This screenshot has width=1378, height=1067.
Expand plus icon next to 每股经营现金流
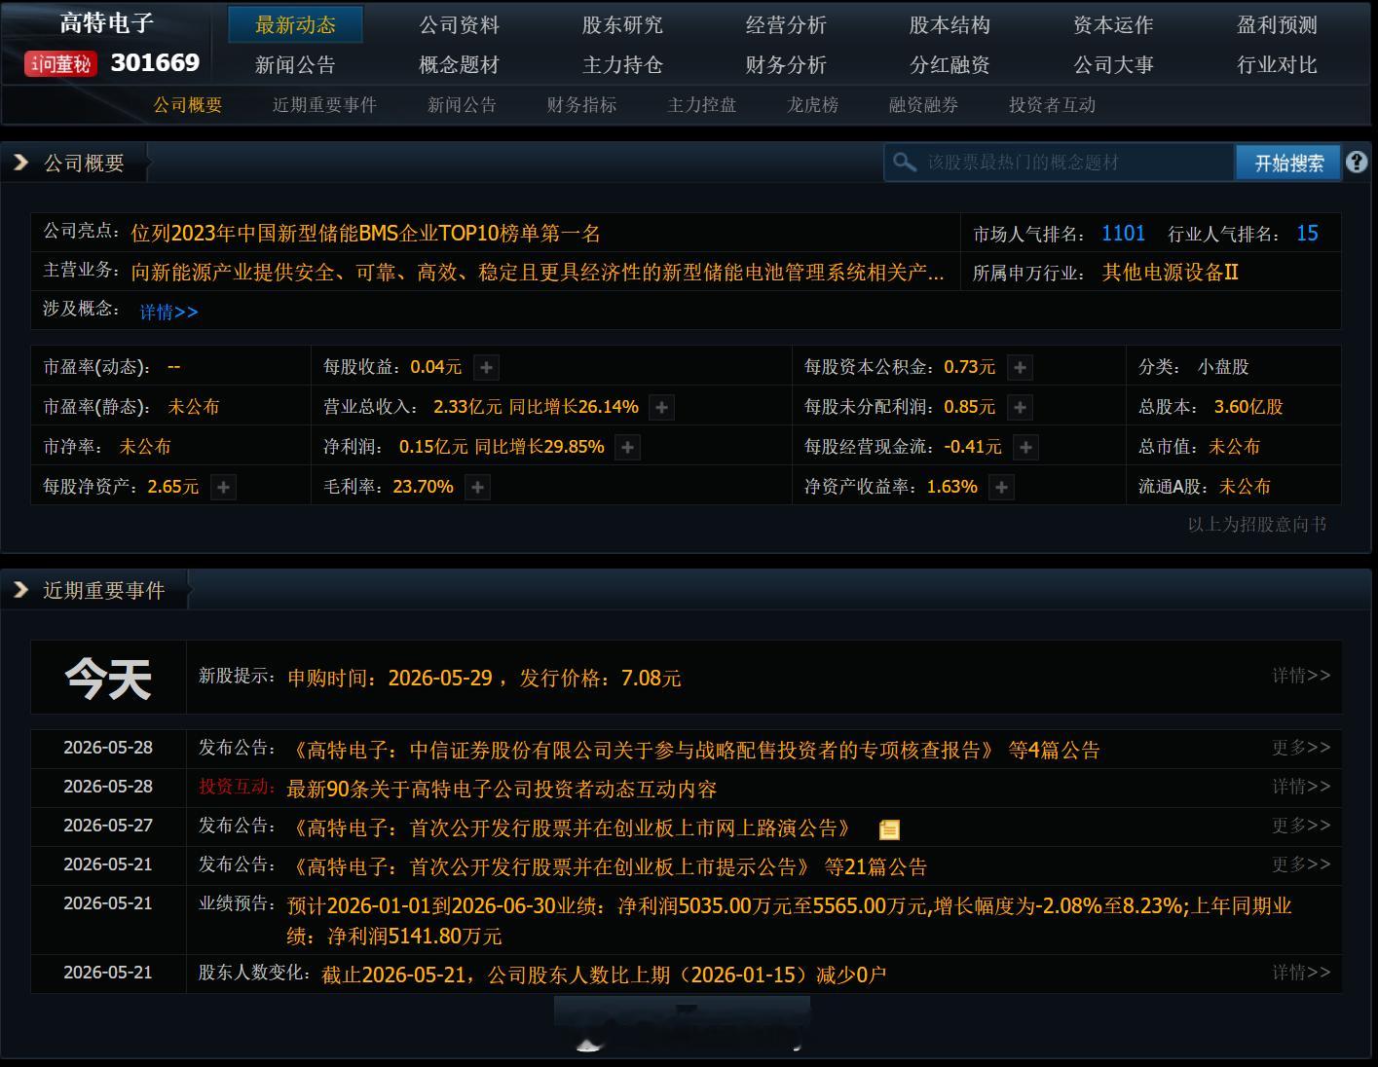[x=1025, y=447]
